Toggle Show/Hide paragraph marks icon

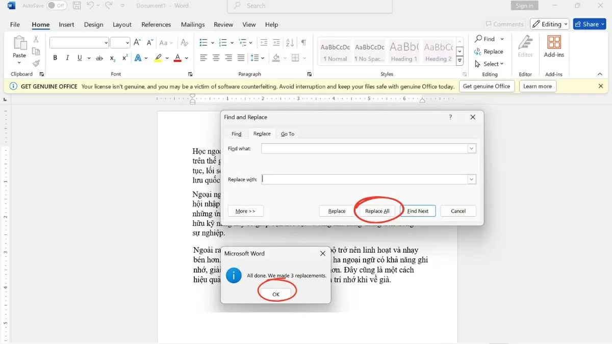[303, 43]
